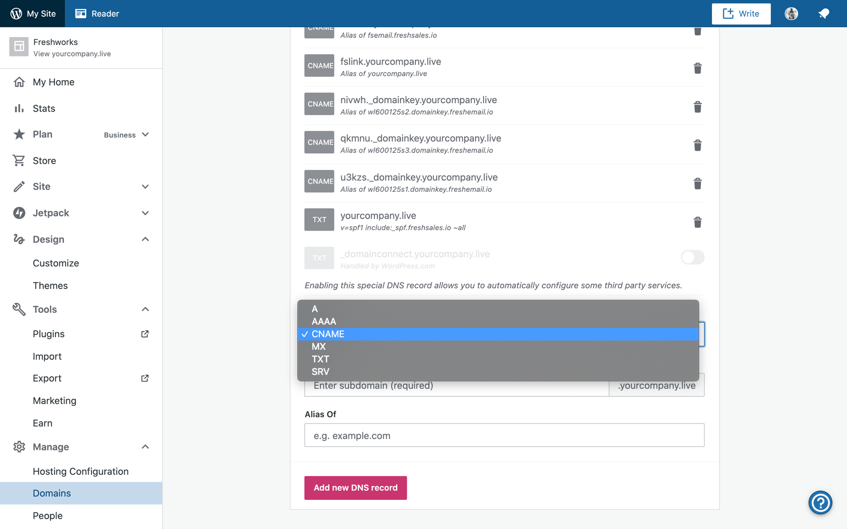Open external Plugins link icon
This screenshot has width=847, height=529.
(145, 334)
